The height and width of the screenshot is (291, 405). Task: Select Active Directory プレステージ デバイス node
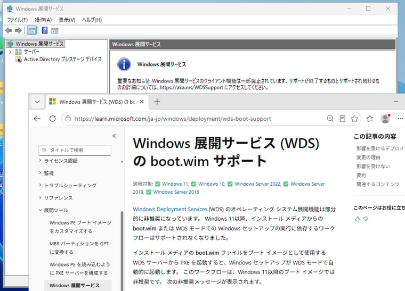click(x=63, y=59)
